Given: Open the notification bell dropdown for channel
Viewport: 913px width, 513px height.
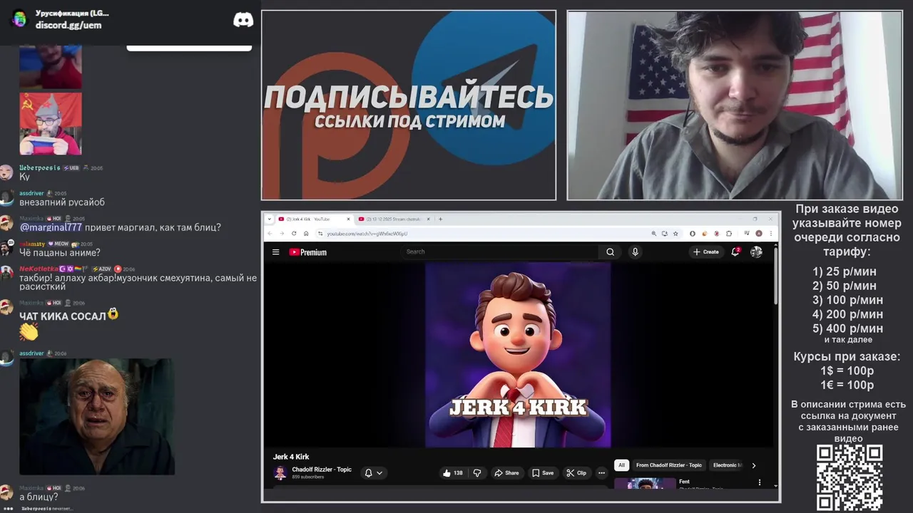Looking at the screenshot, I should tap(374, 472).
